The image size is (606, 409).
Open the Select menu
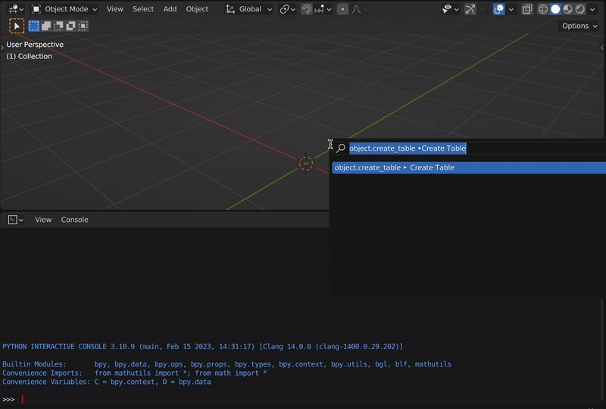coord(143,9)
